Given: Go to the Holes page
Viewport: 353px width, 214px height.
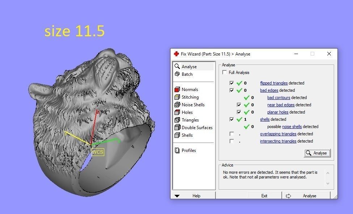Looking at the screenshot, I should pyautogui.click(x=187, y=112).
